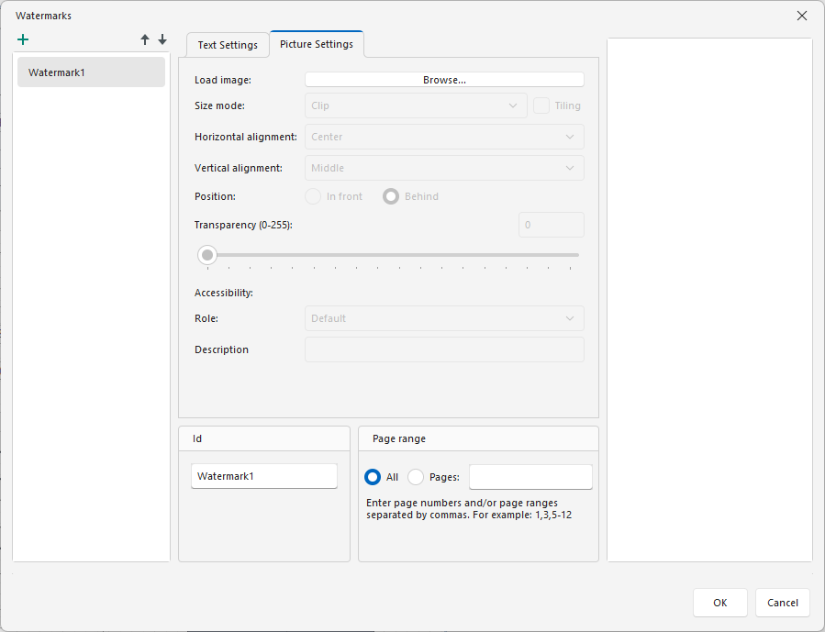Move Watermark1 up using the up arrow icon

[144, 39]
